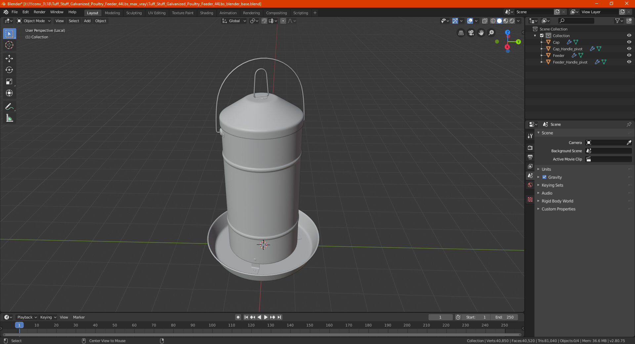Hide the Cap object in outliner
This screenshot has width=635, height=344.
coord(629,42)
